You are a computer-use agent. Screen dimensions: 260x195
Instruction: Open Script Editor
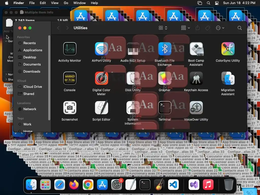pyautogui.click(x=101, y=108)
